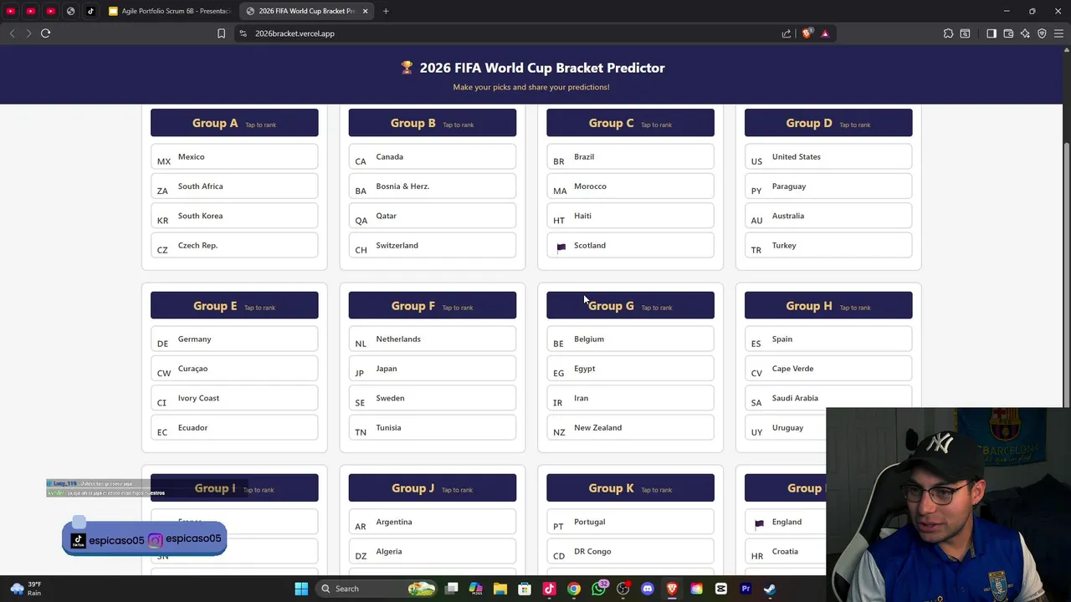Reload the bracket predictor page
The image size is (1071, 602).
click(x=45, y=33)
